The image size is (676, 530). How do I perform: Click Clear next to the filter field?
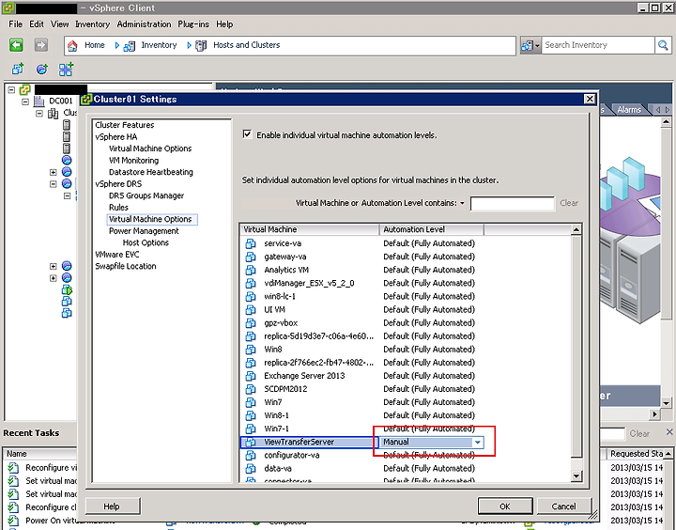569,203
